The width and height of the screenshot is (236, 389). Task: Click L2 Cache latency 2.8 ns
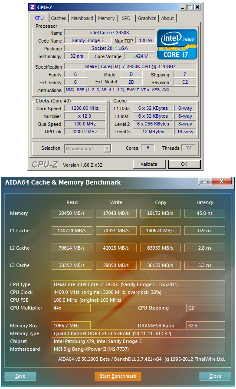[x=205, y=248]
